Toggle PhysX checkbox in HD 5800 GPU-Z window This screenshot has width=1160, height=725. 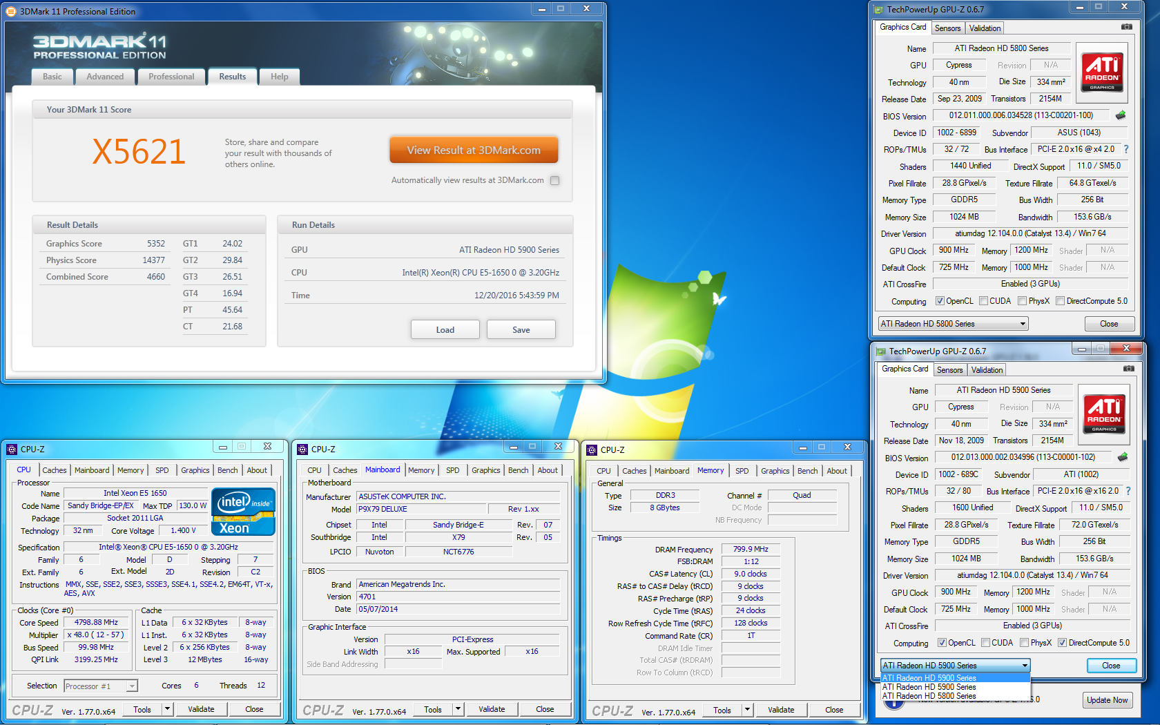point(1022,301)
